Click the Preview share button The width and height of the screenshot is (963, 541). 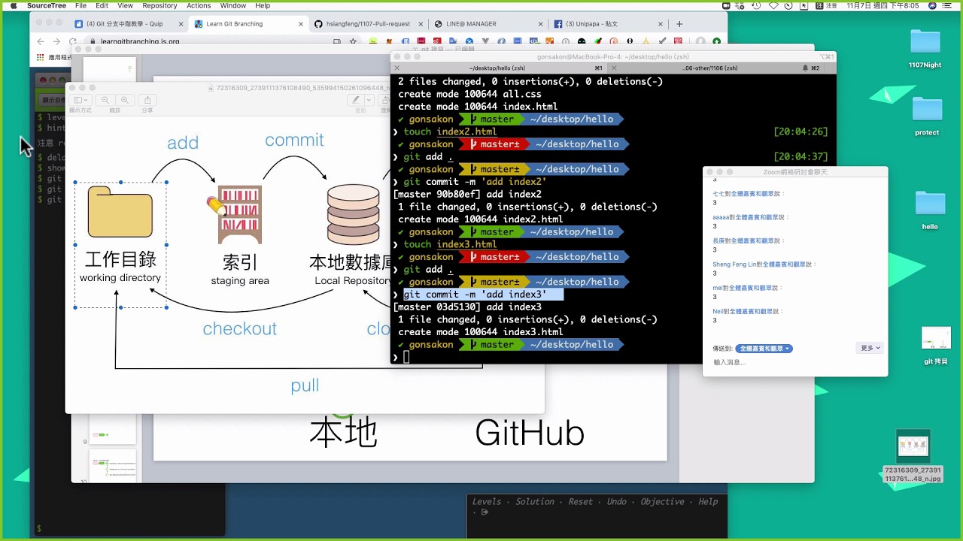point(147,100)
